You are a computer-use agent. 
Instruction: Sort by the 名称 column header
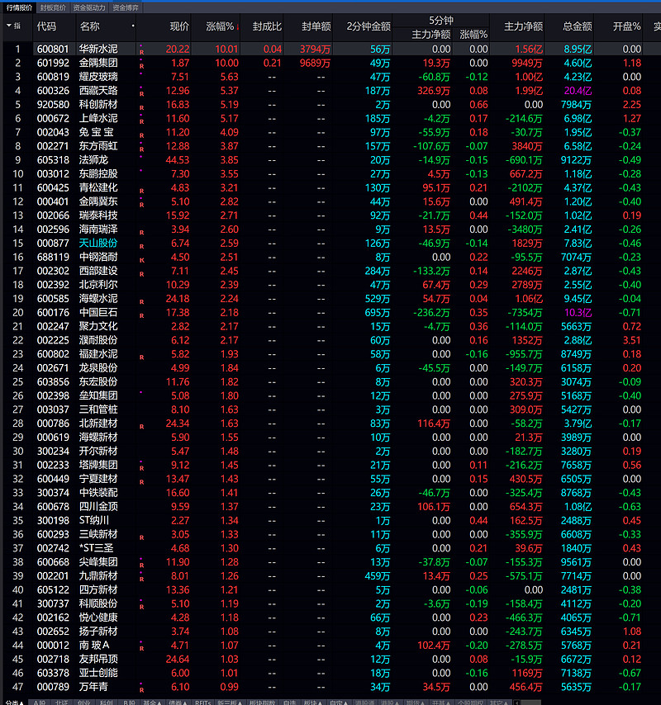click(x=89, y=26)
